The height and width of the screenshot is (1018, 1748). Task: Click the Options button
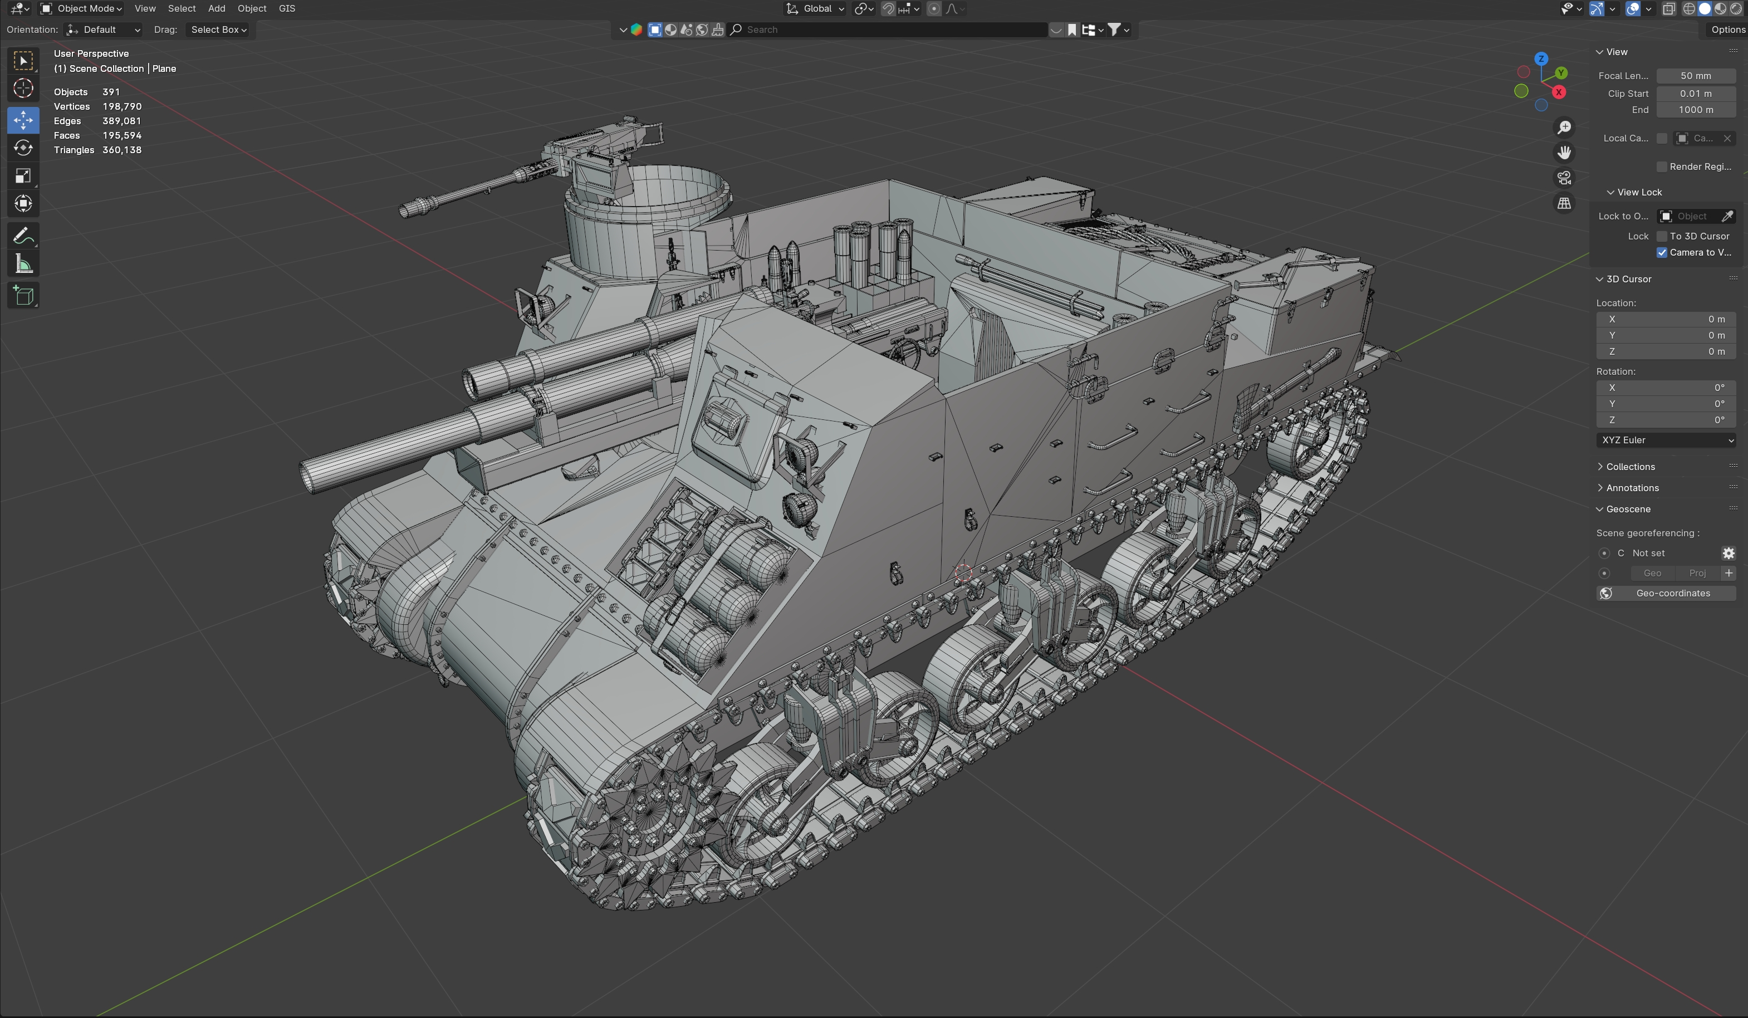coord(1726,30)
